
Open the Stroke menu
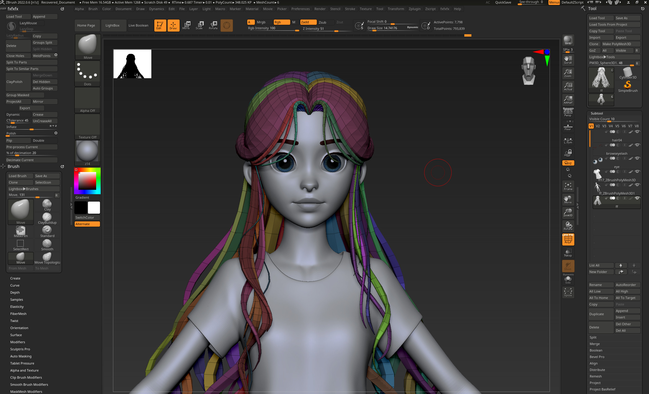click(x=350, y=9)
